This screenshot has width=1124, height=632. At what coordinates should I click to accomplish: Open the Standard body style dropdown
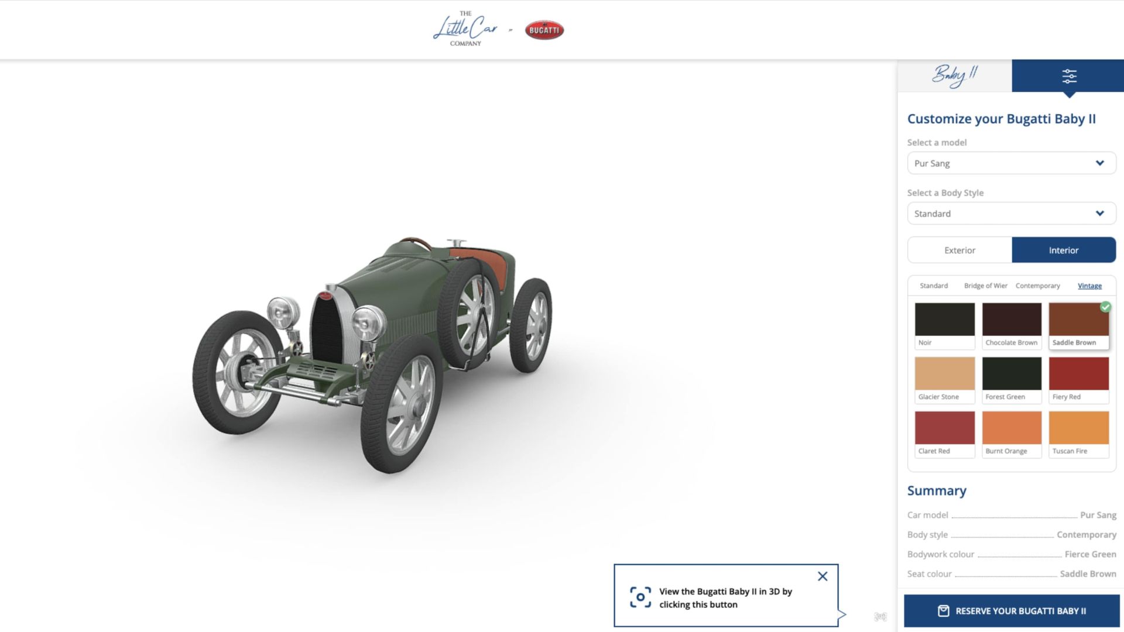point(1012,214)
